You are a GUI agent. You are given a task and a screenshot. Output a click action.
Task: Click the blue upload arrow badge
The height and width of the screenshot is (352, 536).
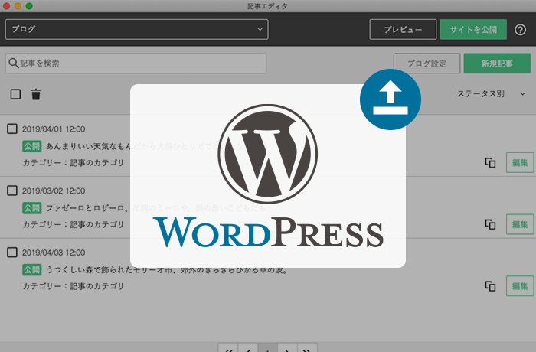pyautogui.click(x=391, y=99)
